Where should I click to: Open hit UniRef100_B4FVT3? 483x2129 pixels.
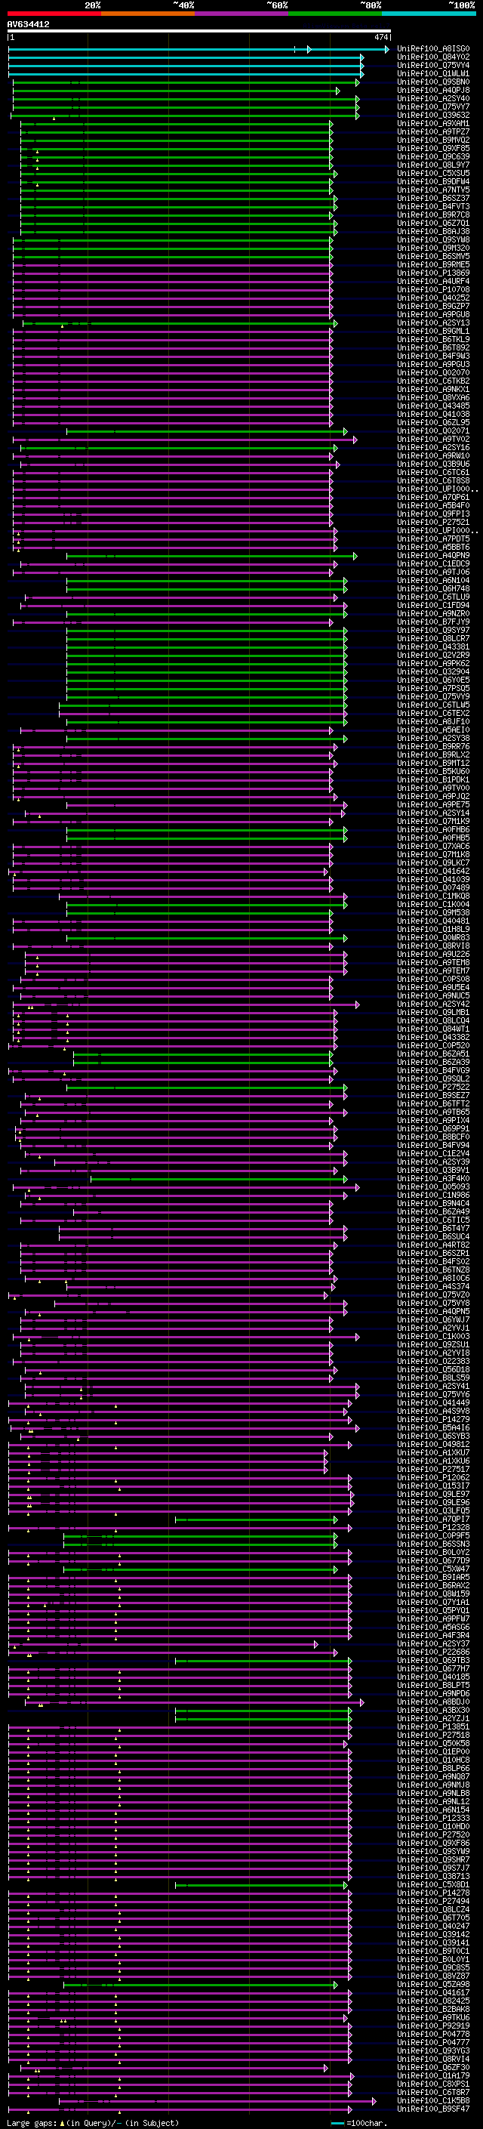coord(433,208)
